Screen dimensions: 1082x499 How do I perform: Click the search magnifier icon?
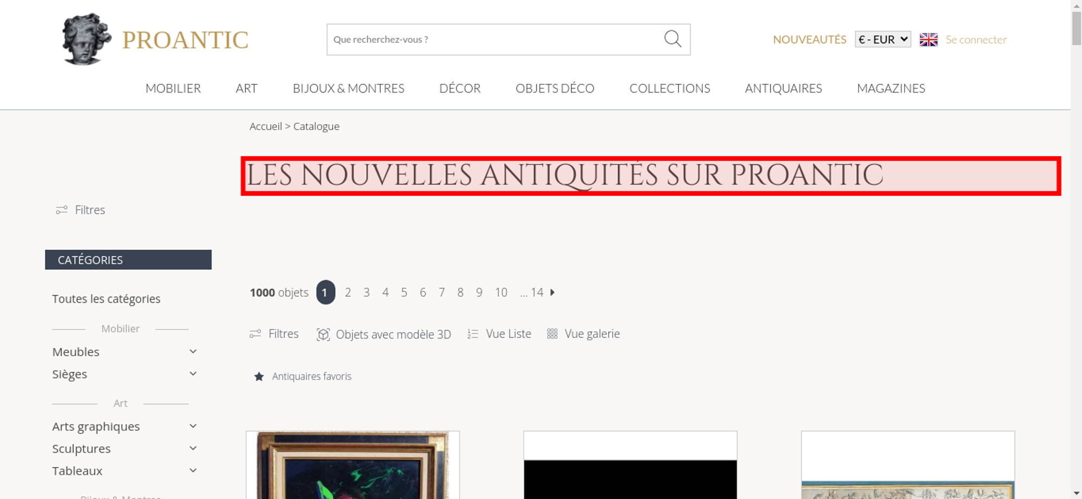(x=672, y=39)
